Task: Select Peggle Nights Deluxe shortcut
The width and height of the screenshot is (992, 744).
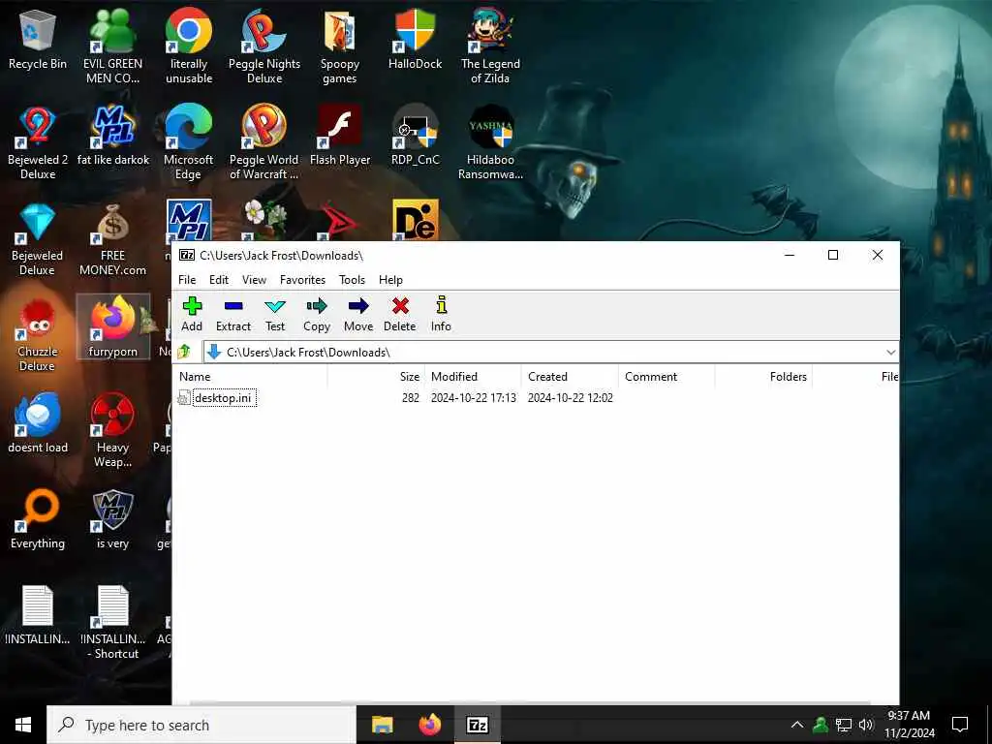Action: pos(263,47)
